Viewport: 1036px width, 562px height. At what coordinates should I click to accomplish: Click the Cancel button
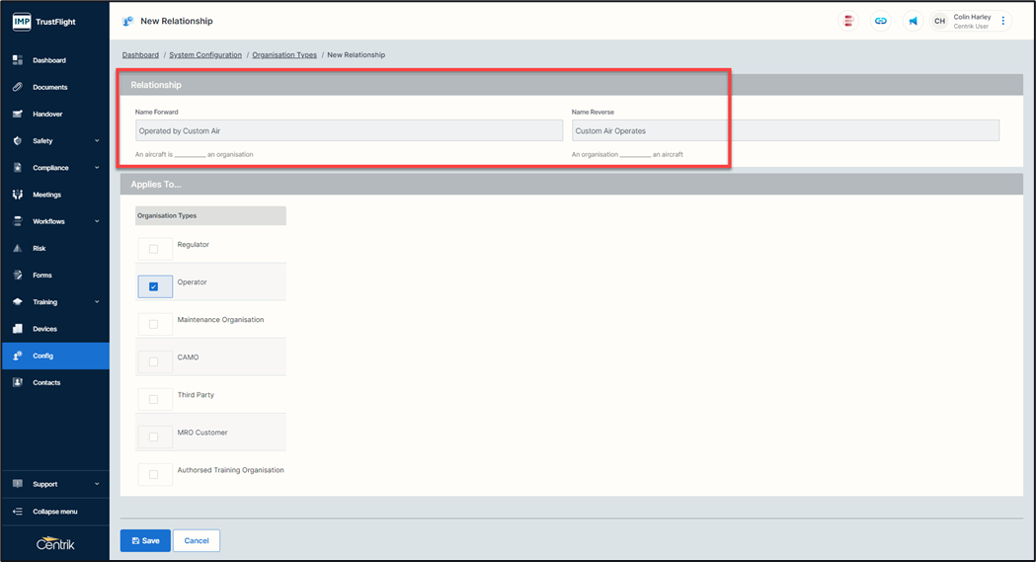(197, 540)
